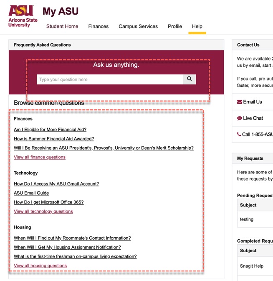Open 'How is Summer Financial Aid Awarded?' link

click(x=54, y=139)
